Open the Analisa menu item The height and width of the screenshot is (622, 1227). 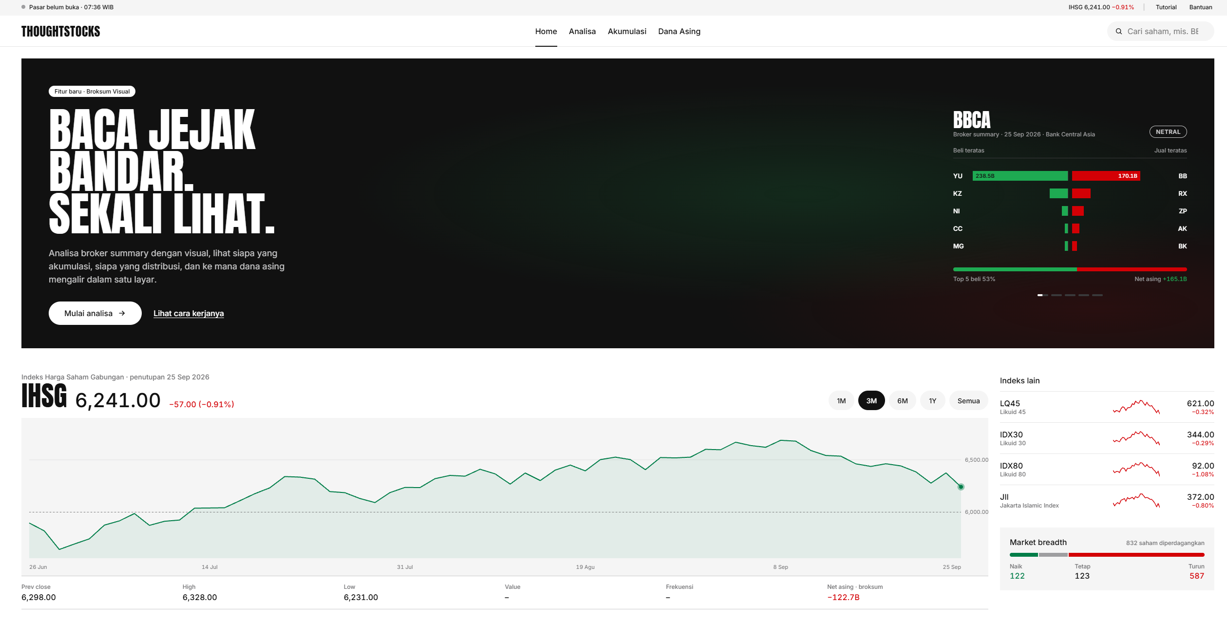click(x=582, y=32)
